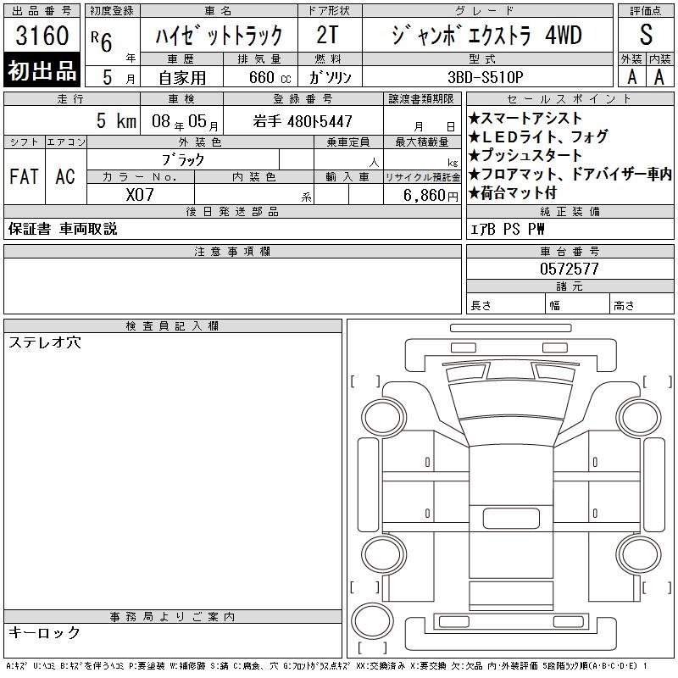Select the chassis number 0572577
Viewport: 678px width, 678px height.
pos(569,269)
